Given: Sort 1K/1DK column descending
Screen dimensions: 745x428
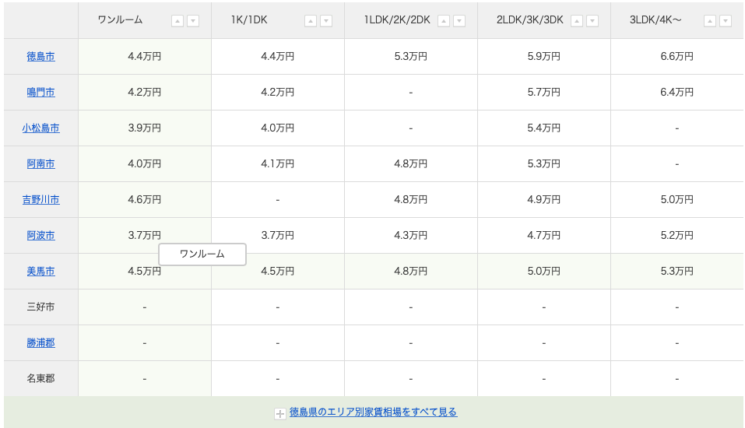Looking at the screenshot, I should 326,21.
